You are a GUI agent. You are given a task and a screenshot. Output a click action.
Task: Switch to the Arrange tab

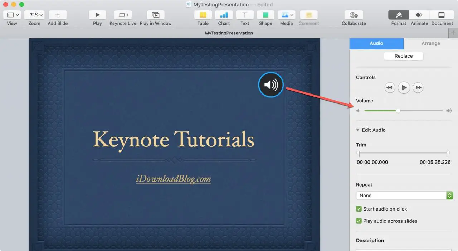point(430,43)
